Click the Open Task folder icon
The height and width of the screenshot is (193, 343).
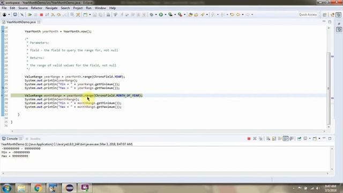pyautogui.click(x=196, y=14)
